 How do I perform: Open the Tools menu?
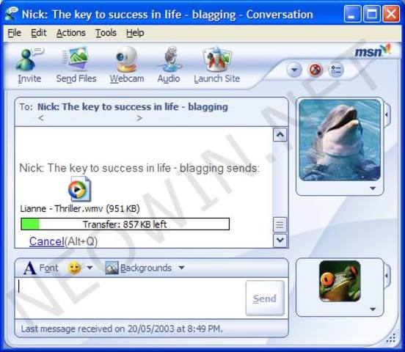click(x=106, y=33)
